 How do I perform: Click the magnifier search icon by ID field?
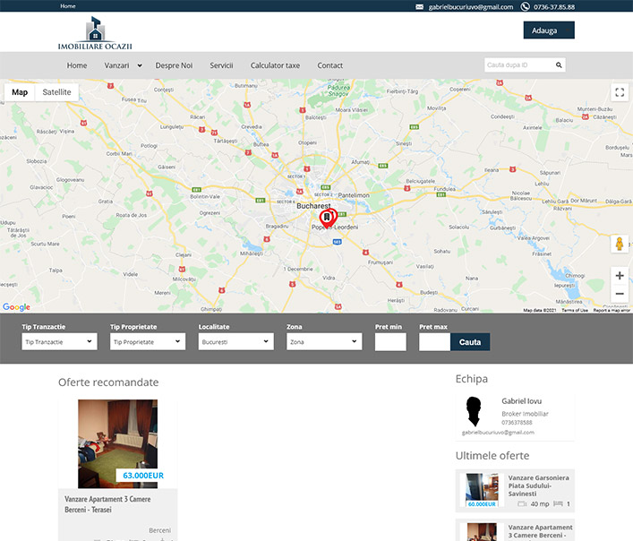coord(559,65)
